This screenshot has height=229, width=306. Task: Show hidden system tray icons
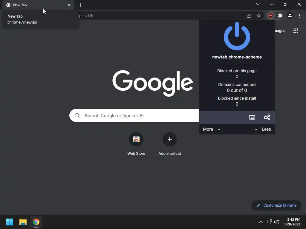(x=261, y=222)
